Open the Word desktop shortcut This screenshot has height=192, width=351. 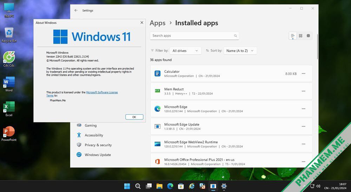coord(9,84)
